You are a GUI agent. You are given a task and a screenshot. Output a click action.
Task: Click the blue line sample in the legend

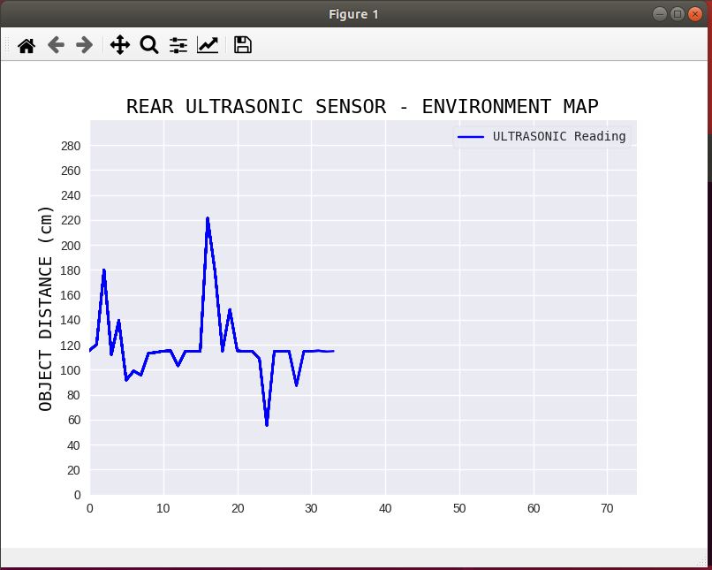pyautogui.click(x=471, y=137)
